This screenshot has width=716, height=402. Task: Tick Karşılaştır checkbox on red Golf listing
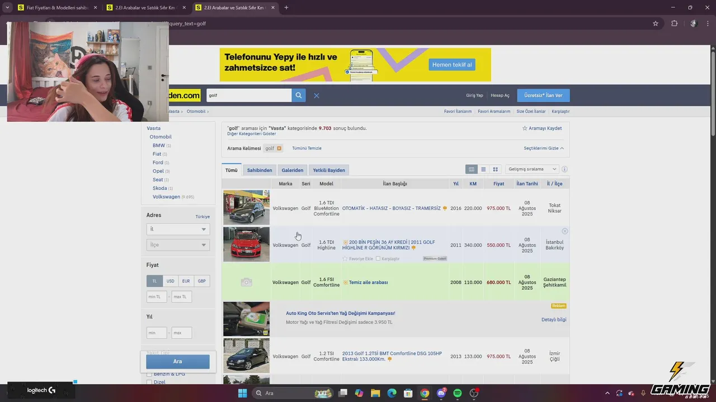378,259
